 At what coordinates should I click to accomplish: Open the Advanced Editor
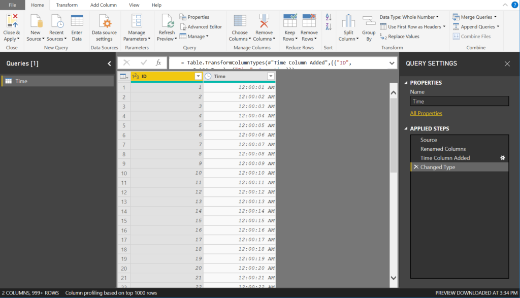point(201,26)
